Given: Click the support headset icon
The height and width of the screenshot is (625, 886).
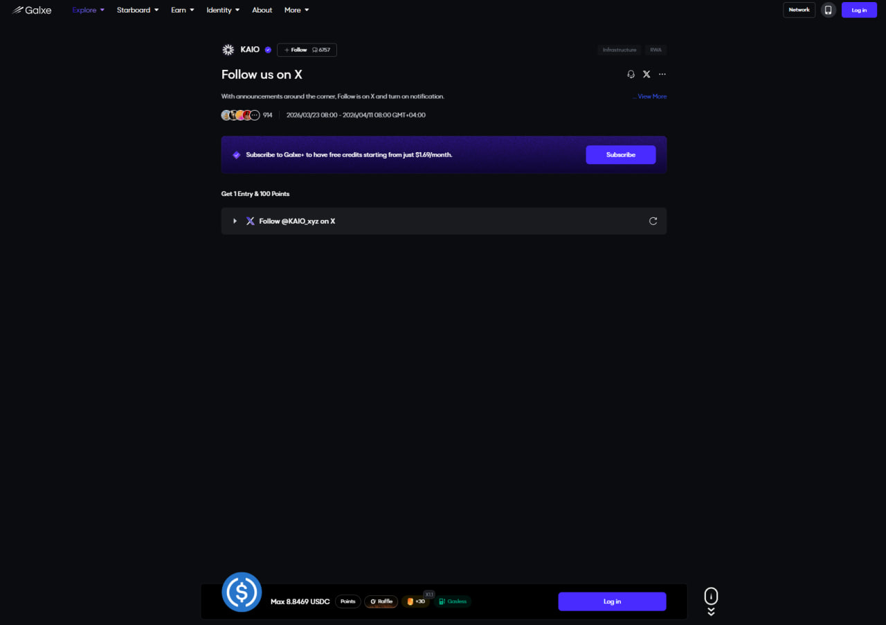Looking at the screenshot, I should 631,74.
